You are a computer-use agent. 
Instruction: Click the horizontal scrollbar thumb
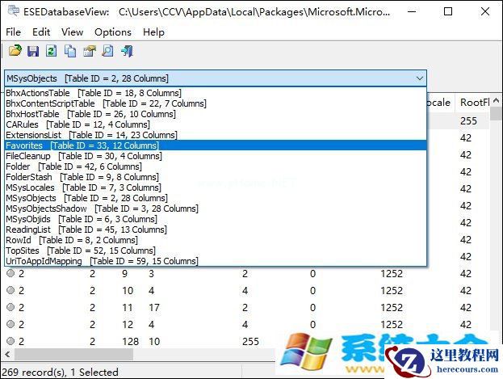[x=73, y=355]
